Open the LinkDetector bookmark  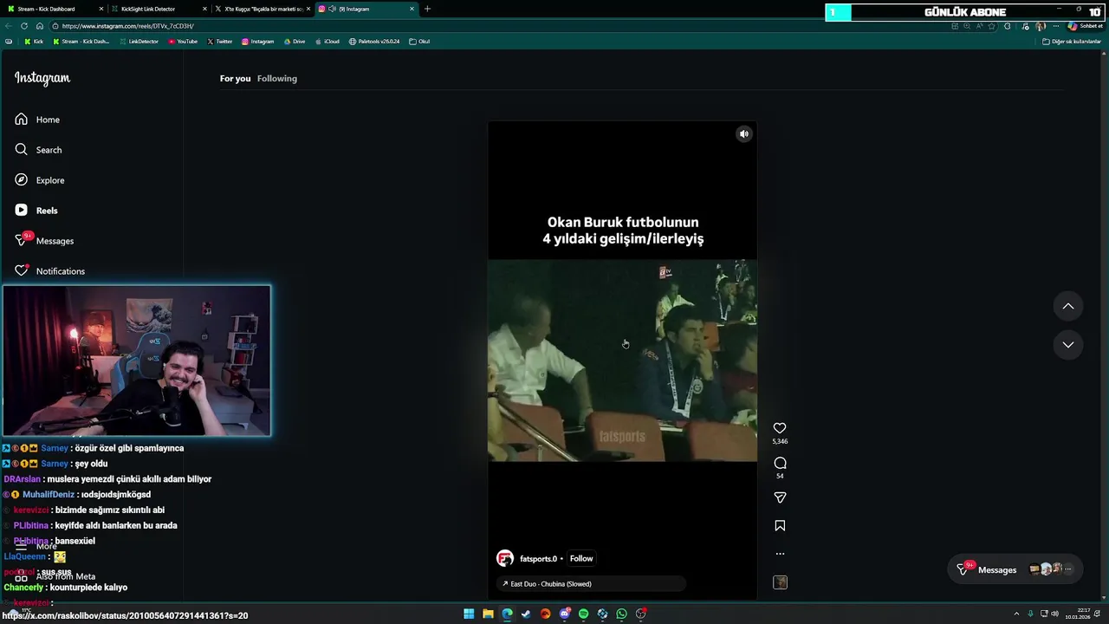(139, 42)
